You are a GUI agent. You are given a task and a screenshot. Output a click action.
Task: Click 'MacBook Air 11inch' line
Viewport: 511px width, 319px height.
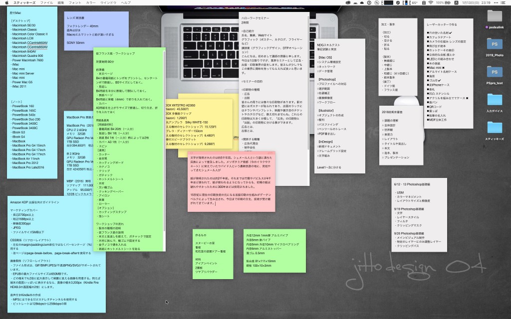(25, 159)
